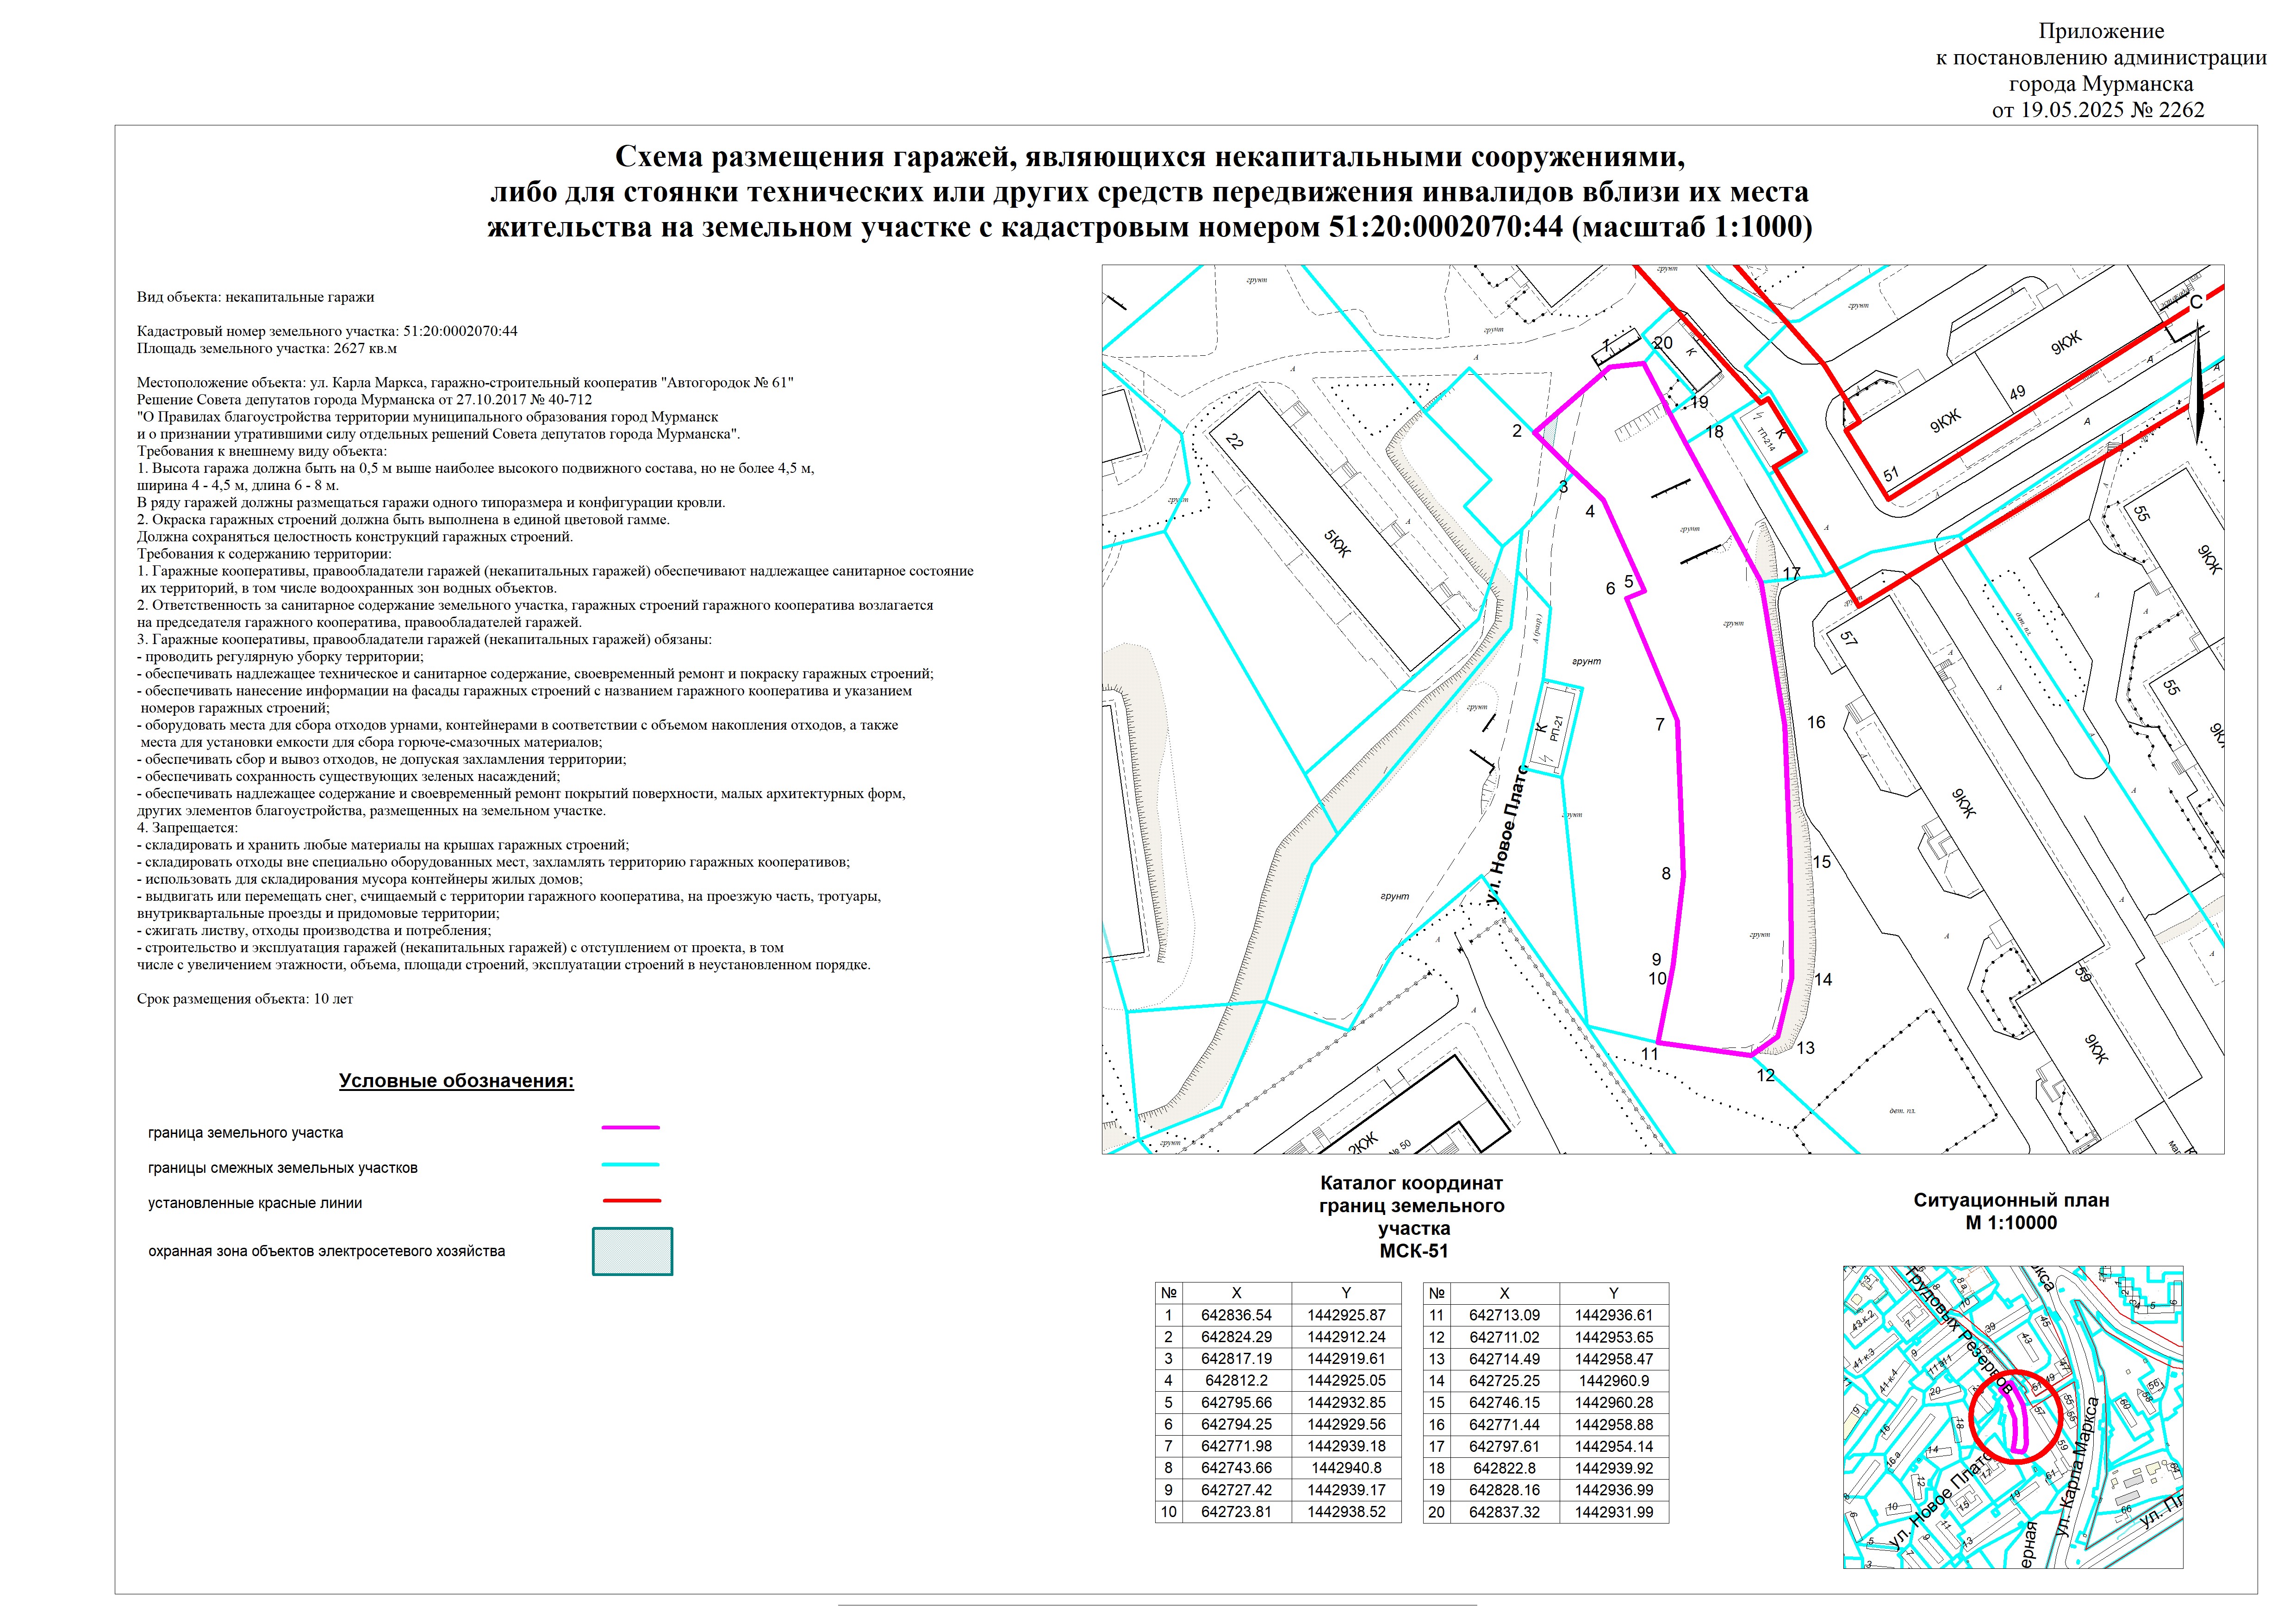The width and height of the screenshot is (2296, 1623).
Task: Click the hatched power protection zone swatch
Action: [x=632, y=1251]
